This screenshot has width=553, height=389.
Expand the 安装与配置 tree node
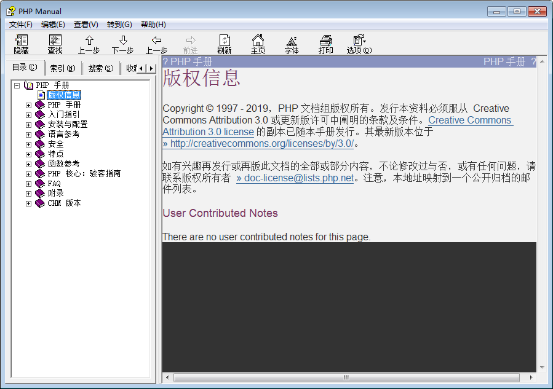pos(28,125)
